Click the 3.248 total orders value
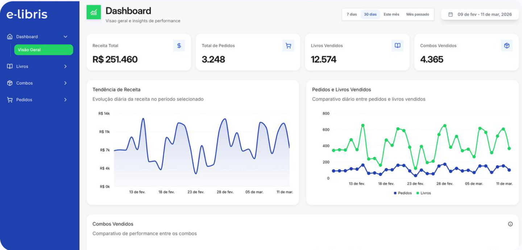The height and width of the screenshot is (250, 522). 213,59
